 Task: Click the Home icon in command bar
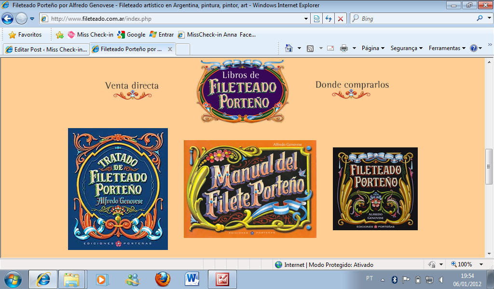click(x=289, y=48)
